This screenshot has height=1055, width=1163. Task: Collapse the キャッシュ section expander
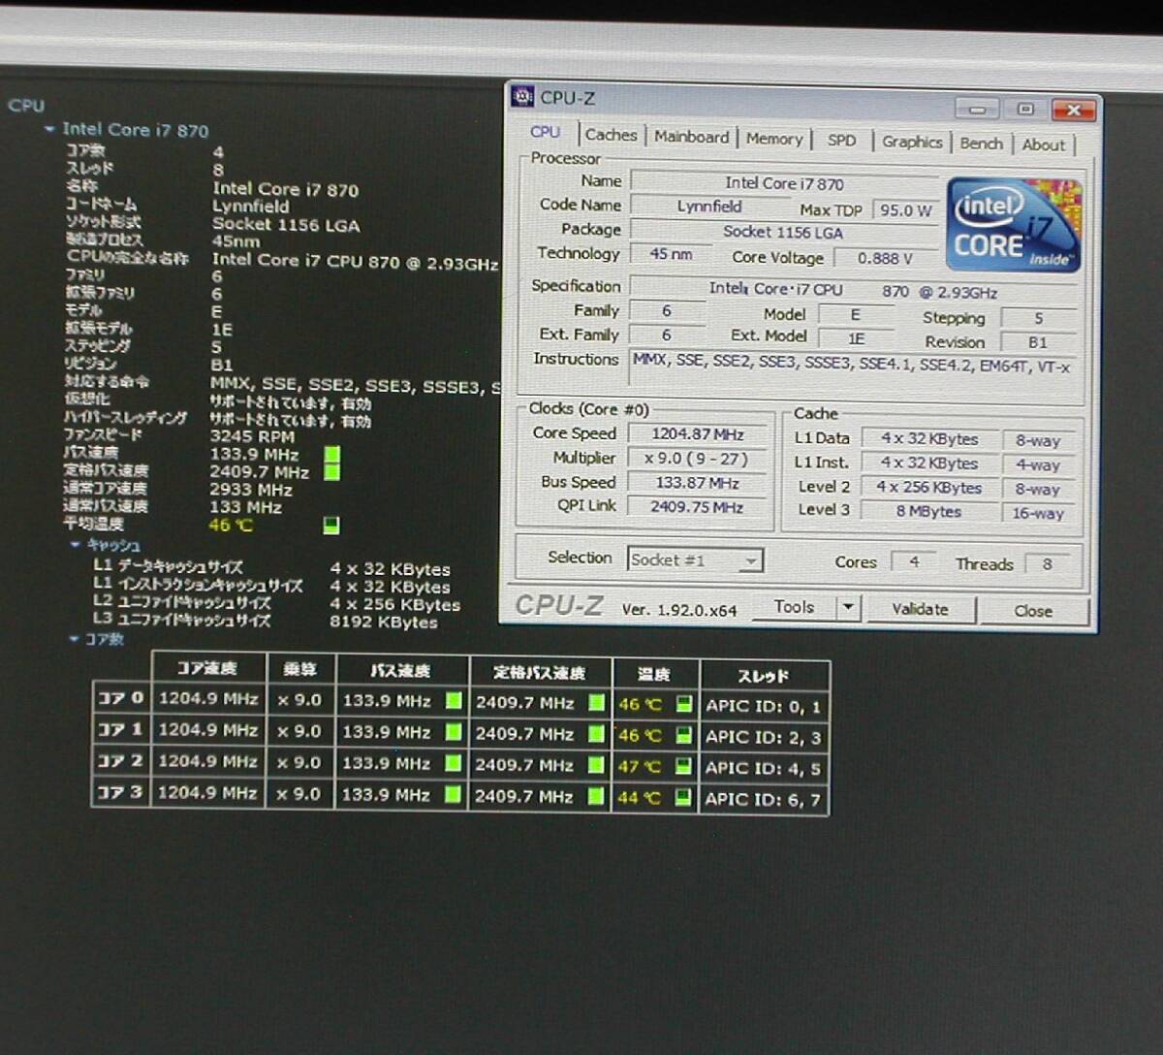pos(75,545)
